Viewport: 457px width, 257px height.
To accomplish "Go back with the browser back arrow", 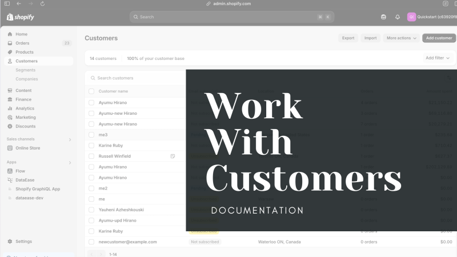I will click(19, 3).
